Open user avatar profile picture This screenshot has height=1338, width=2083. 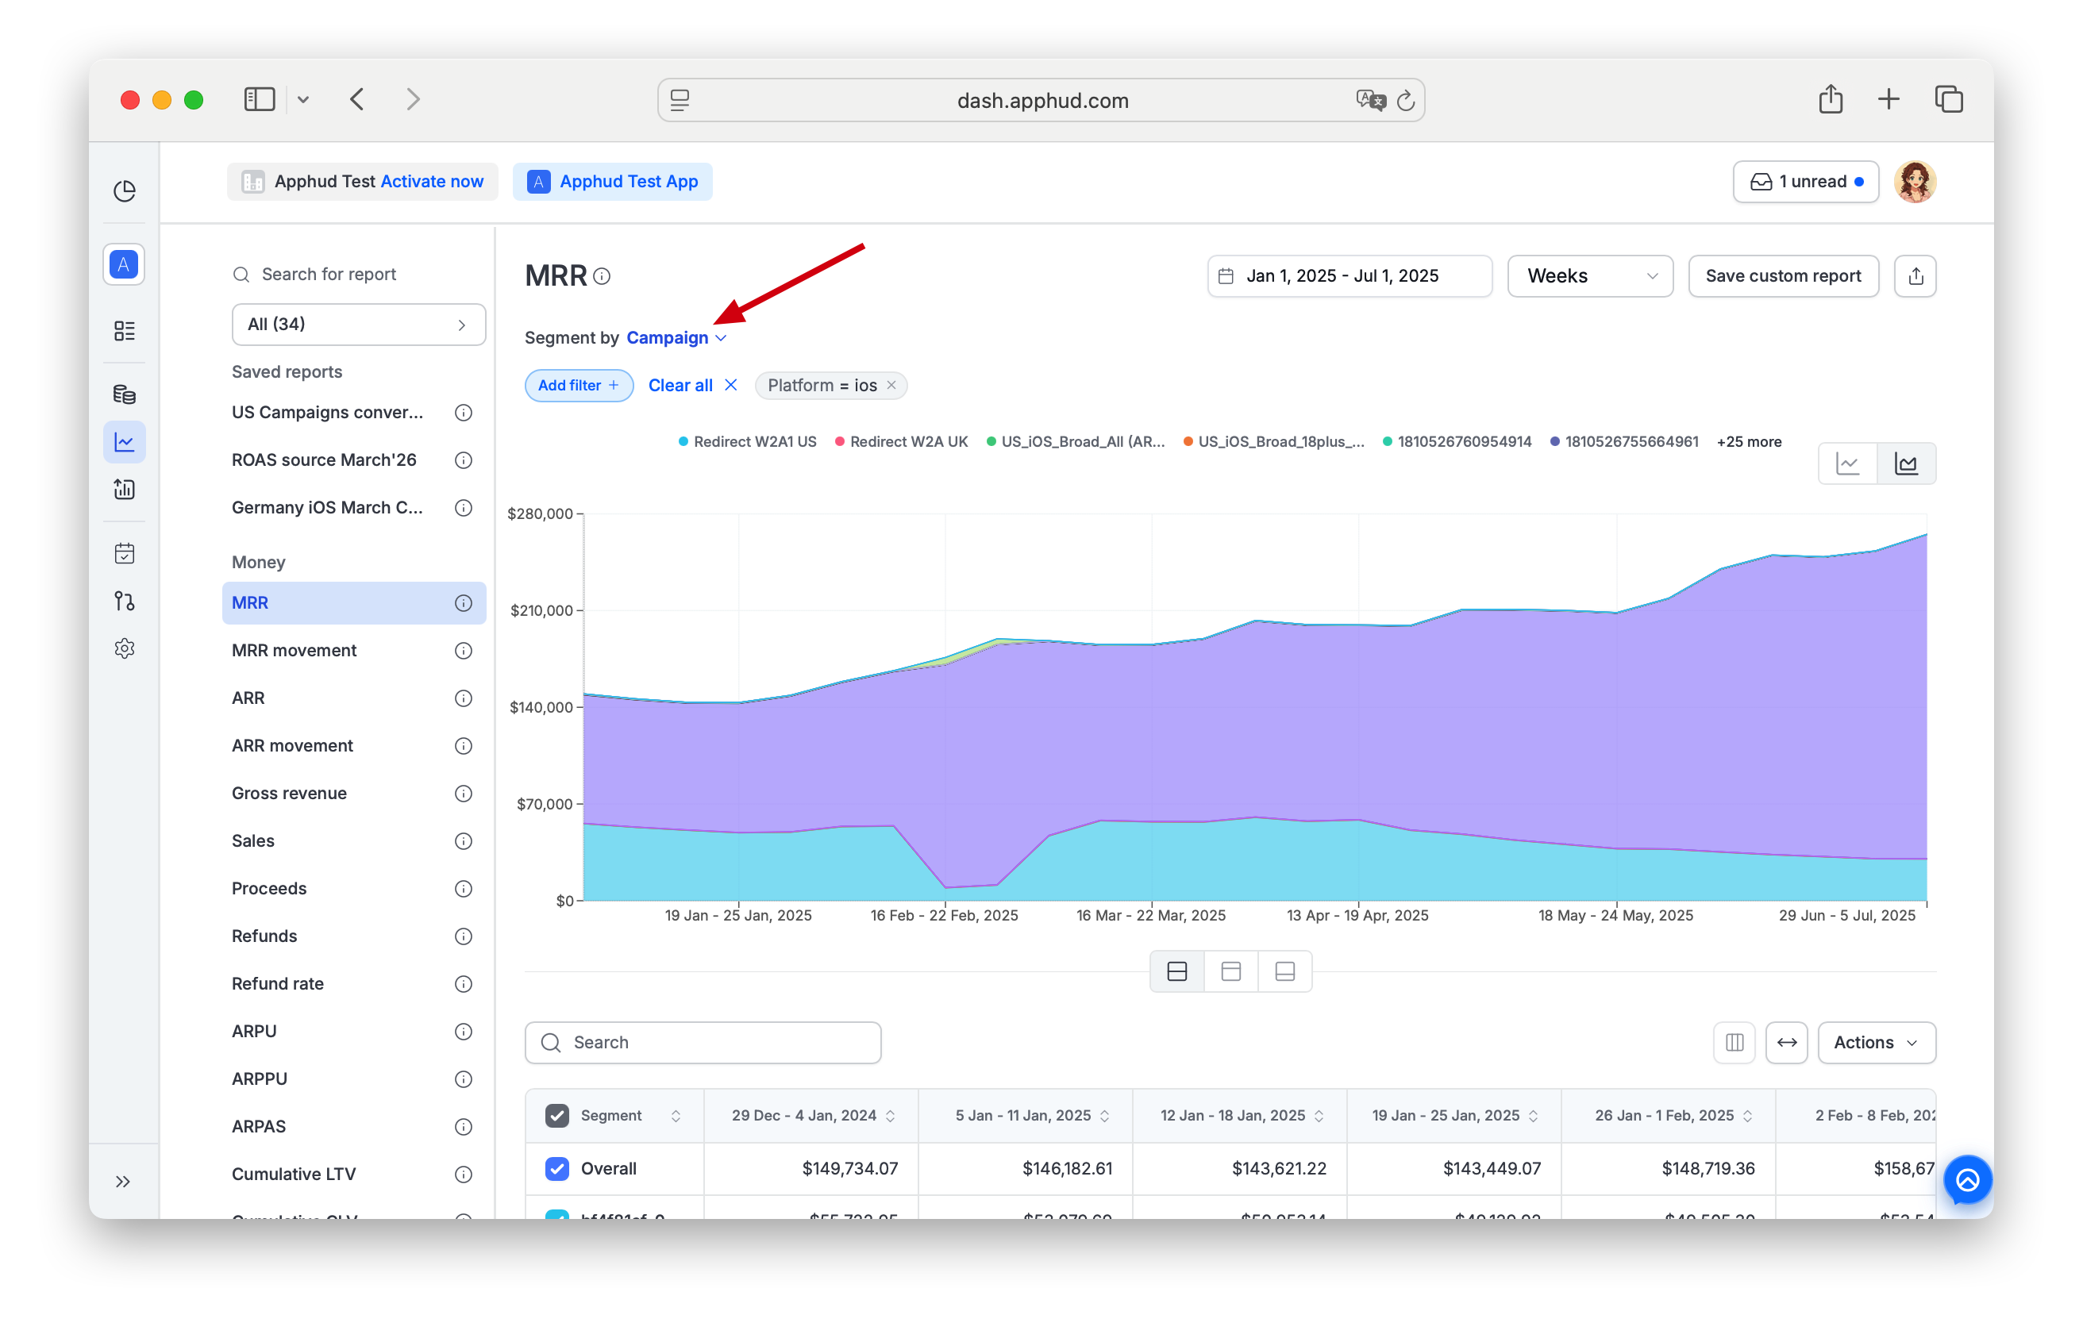click(x=1915, y=182)
